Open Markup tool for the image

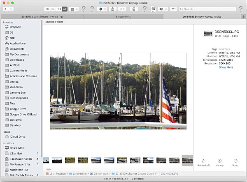point(220,161)
